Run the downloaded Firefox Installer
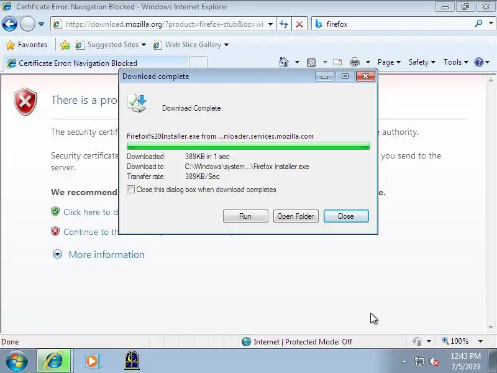 pyautogui.click(x=245, y=216)
